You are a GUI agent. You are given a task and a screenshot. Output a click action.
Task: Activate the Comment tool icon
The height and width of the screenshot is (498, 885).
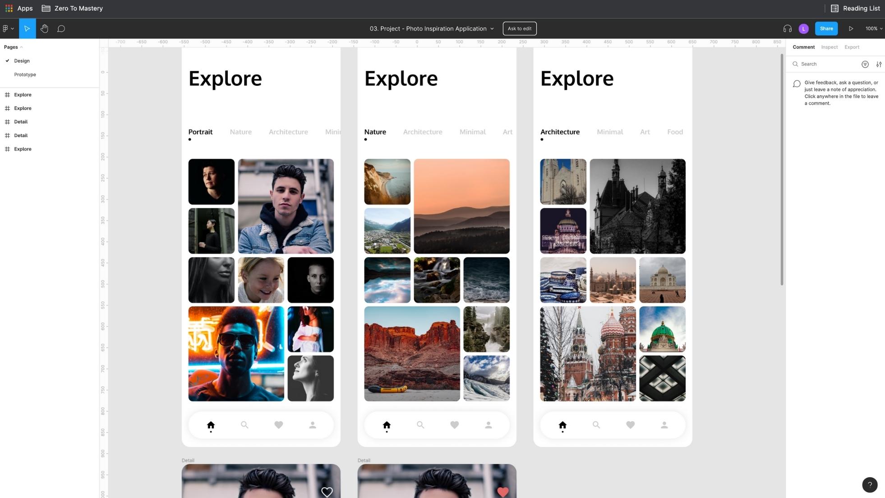pyautogui.click(x=61, y=28)
